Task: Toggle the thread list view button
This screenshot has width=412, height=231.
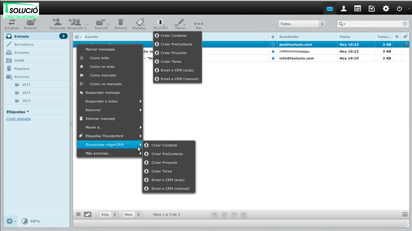Action: click(88, 215)
